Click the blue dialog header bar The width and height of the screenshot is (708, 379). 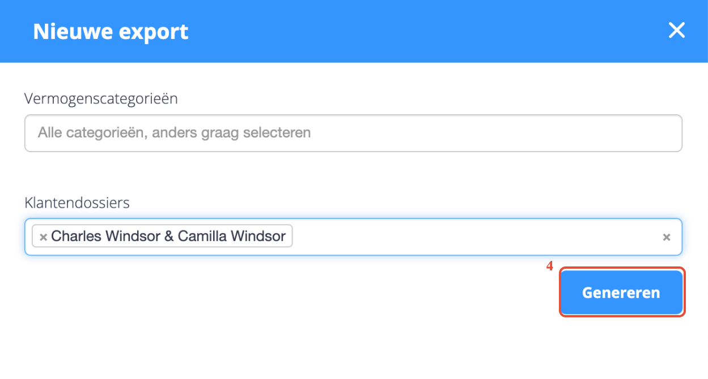(x=397, y=31)
